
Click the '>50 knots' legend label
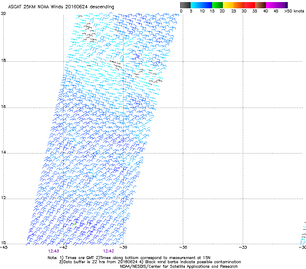(x=294, y=11)
